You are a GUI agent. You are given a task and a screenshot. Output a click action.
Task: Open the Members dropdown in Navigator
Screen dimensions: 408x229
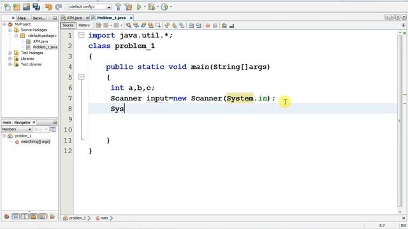[17, 129]
